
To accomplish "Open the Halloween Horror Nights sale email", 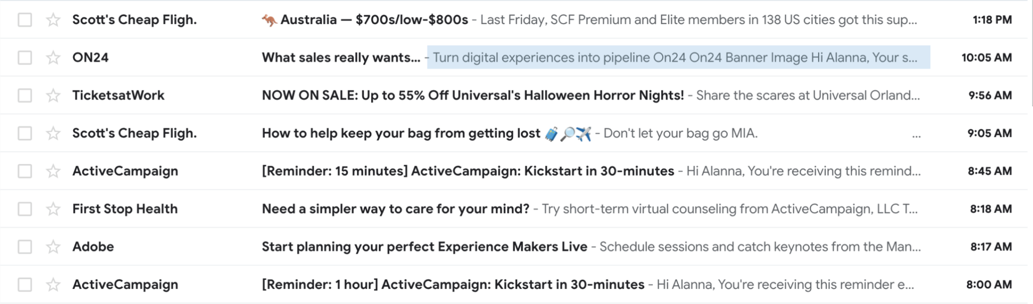I will [472, 96].
